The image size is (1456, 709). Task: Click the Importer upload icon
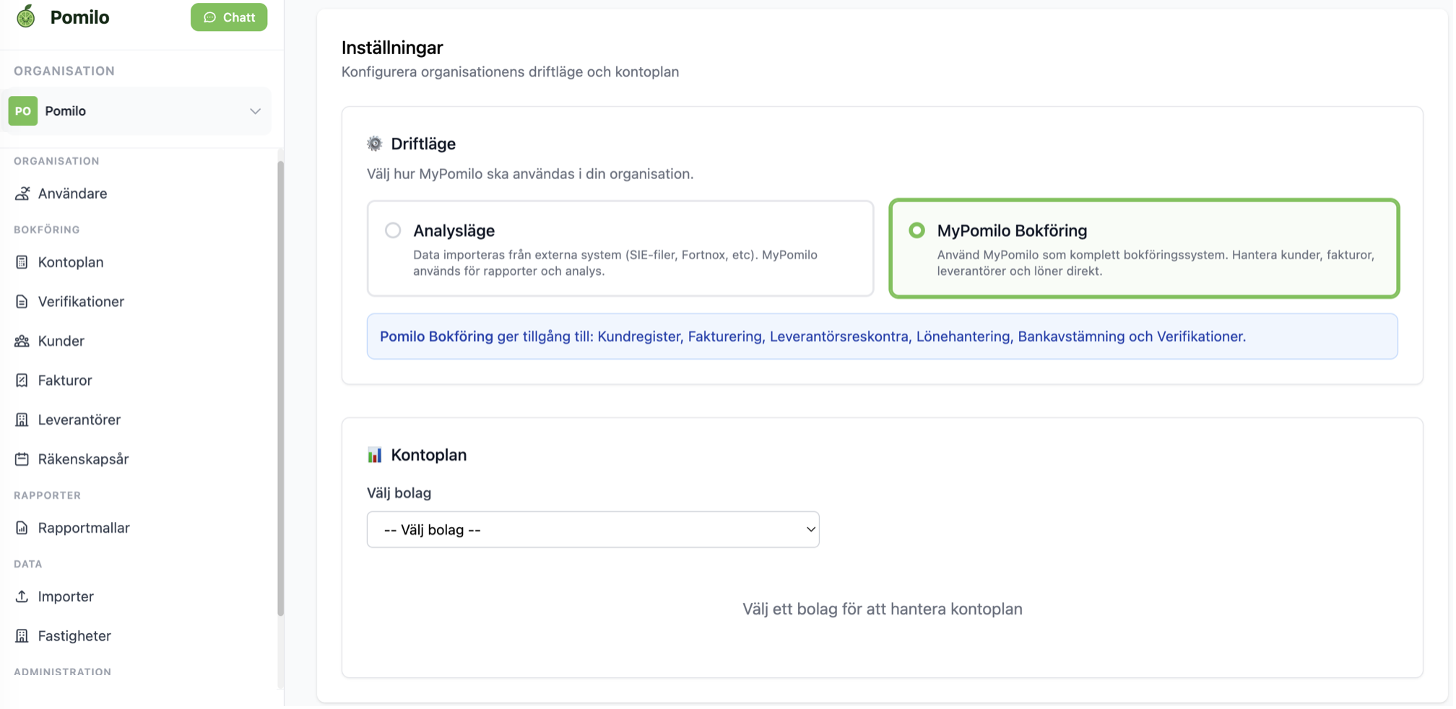[22, 596]
